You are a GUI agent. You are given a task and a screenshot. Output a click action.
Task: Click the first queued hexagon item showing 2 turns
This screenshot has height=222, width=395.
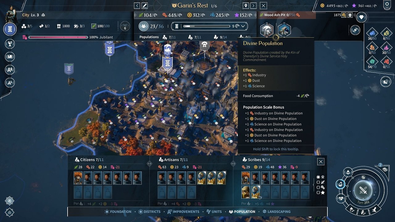click(x=267, y=30)
